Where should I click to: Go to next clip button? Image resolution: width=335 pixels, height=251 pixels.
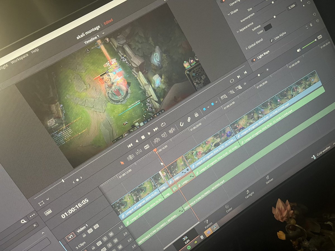tap(239, 76)
